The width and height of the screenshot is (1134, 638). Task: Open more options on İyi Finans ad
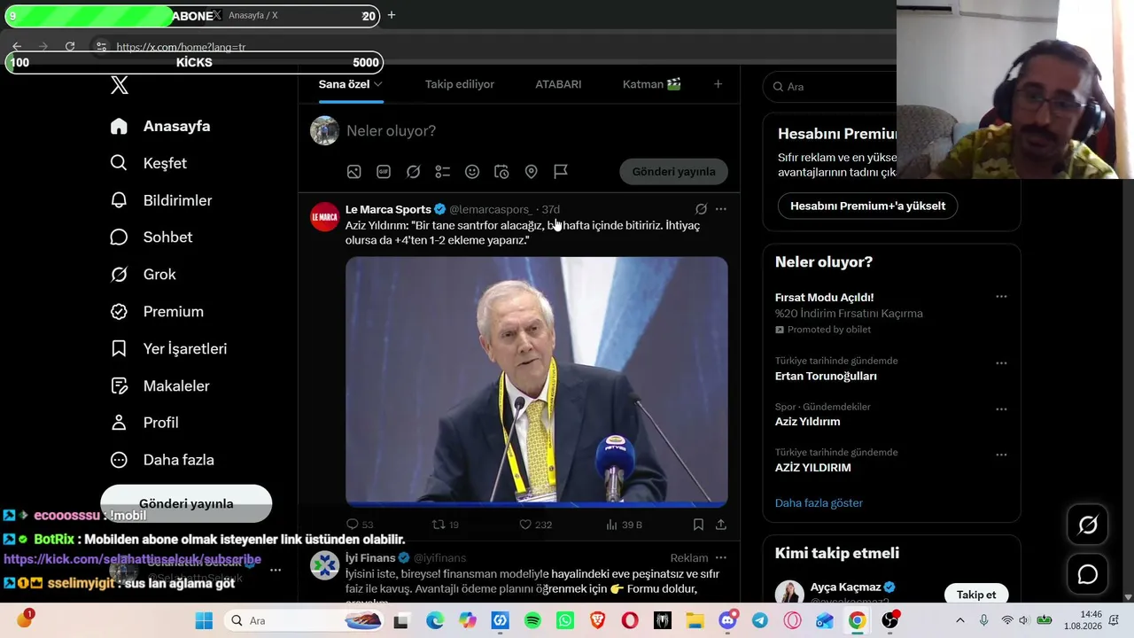[x=721, y=557]
